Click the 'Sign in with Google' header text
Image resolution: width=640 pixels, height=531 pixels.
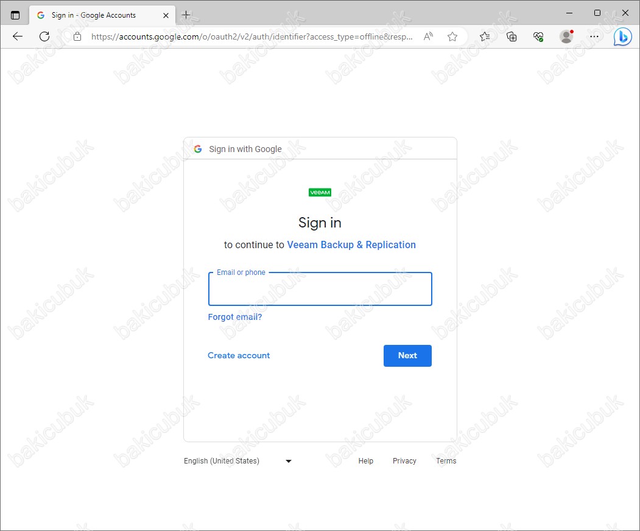click(245, 149)
